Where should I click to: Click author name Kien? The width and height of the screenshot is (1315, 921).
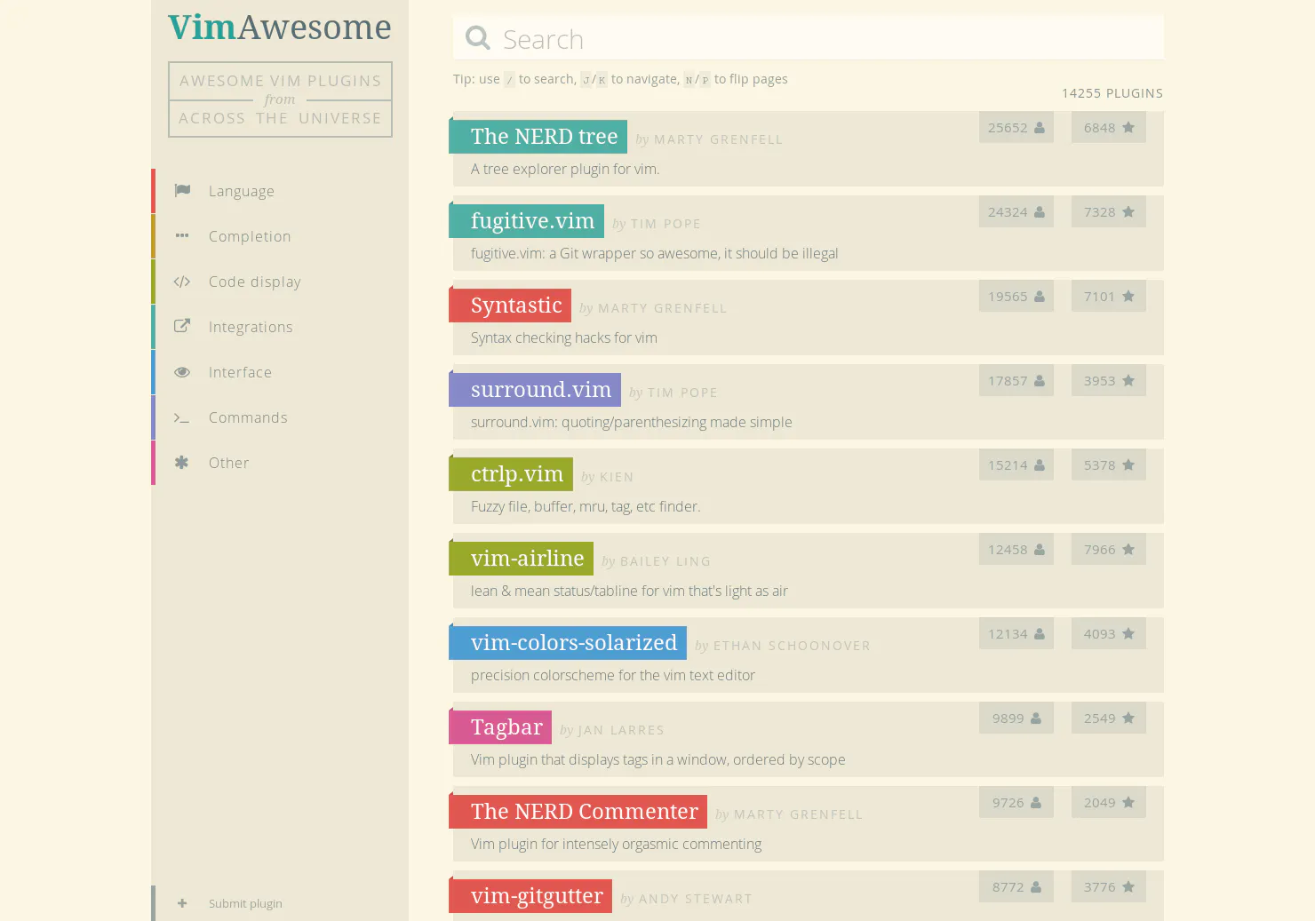click(x=617, y=477)
